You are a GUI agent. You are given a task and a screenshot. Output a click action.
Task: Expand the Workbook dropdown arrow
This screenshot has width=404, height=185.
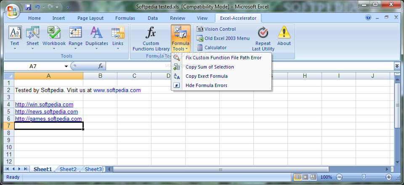(x=54, y=49)
